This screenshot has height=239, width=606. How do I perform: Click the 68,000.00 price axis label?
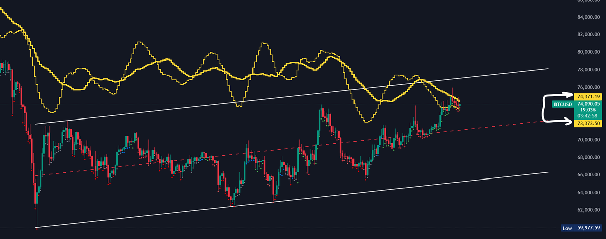click(x=588, y=157)
